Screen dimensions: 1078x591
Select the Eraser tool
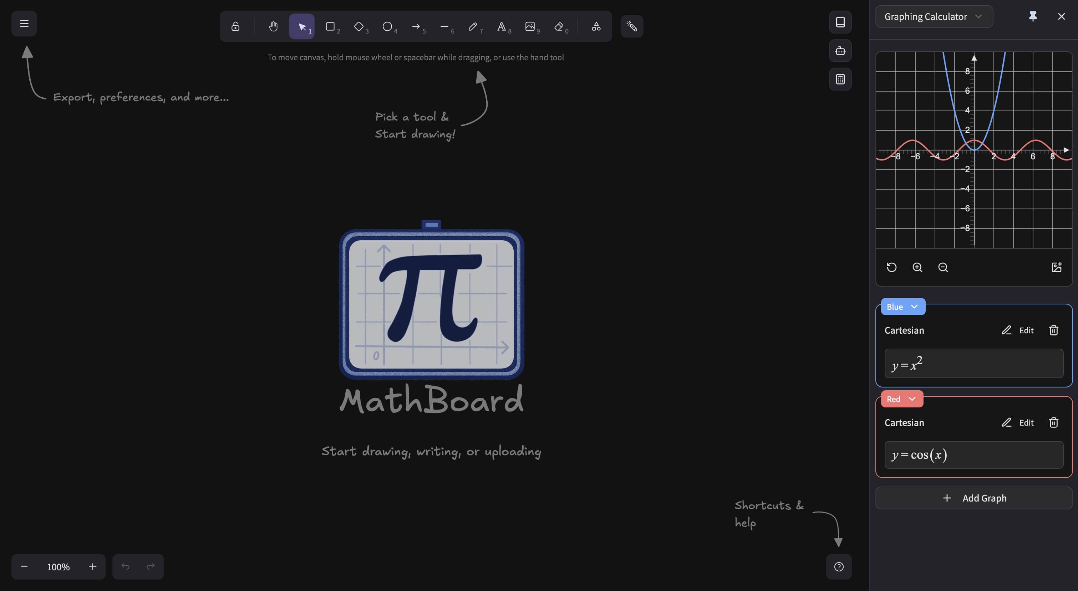[x=559, y=27]
